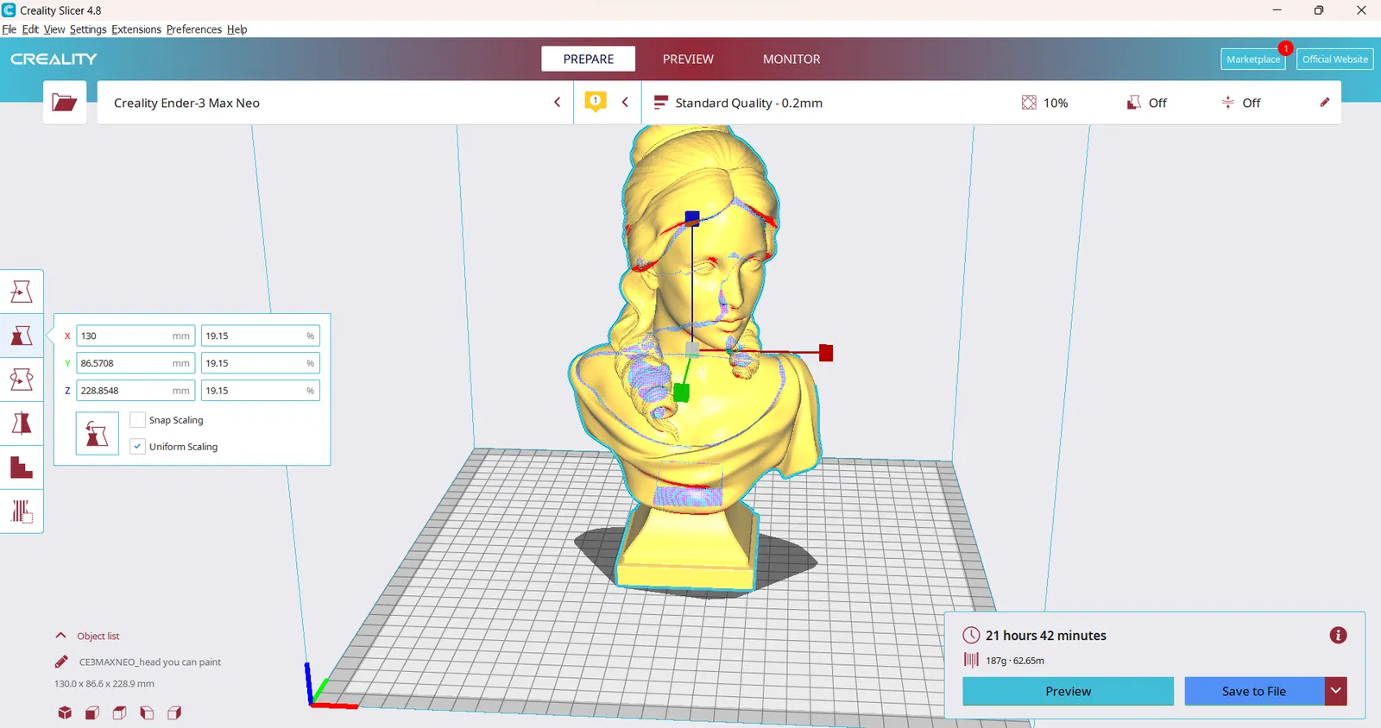This screenshot has width=1381, height=728.
Task: Open the Official Website link
Action: pos(1335,60)
